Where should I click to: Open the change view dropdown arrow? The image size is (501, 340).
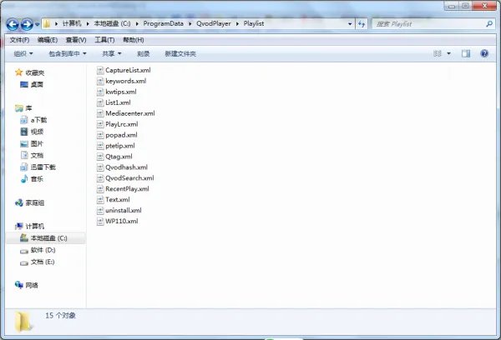click(x=448, y=54)
